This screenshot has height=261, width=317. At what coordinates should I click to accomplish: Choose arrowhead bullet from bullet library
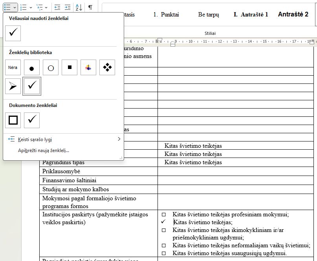(x=13, y=86)
